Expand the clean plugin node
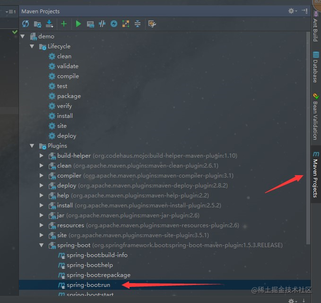Image resolution: width=321 pixels, height=303 pixels. click(41, 166)
